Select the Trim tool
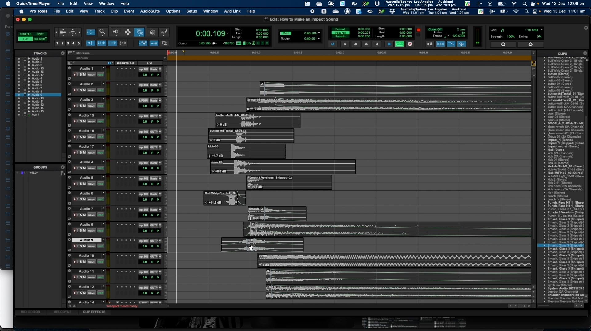This screenshot has width=591, height=331. [115, 32]
